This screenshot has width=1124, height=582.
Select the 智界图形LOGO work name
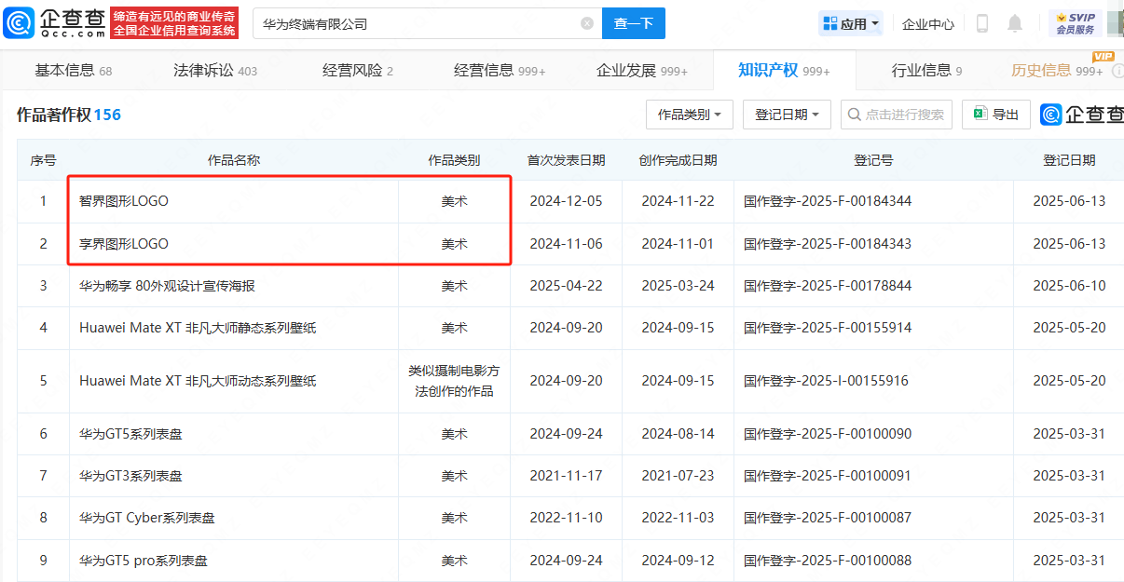[x=124, y=201]
